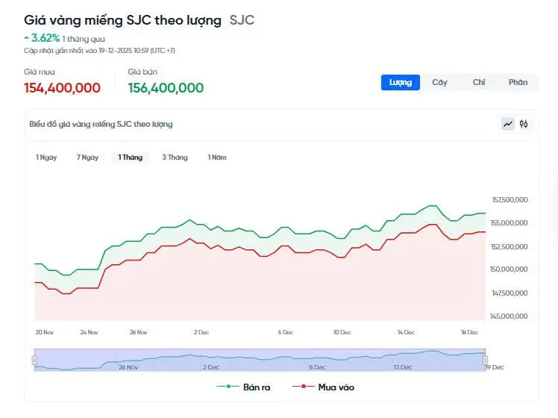The image size is (558, 418).
Task: Switch unit to Cây
Action: pos(439,82)
